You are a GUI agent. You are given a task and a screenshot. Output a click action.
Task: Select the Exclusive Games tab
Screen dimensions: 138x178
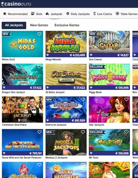(x=67, y=25)
